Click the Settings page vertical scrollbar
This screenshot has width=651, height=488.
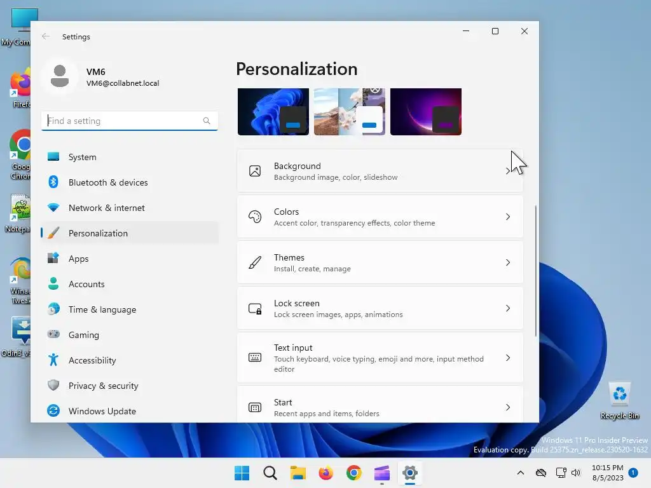[x=535, y=271]
